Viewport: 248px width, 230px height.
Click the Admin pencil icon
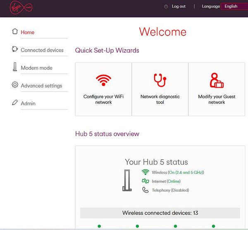[15, 102]
